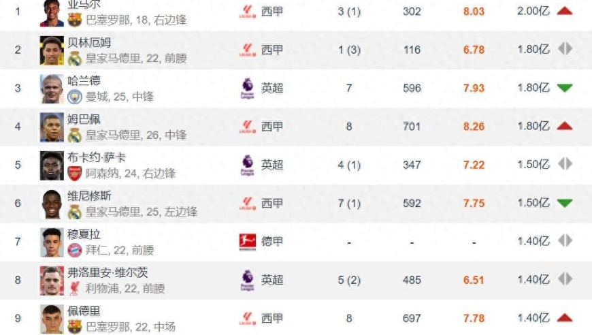Screen dimensions: 592x335
Task: Click 布卡约·萨卡's portrait thumbnail
Action: 52,165
